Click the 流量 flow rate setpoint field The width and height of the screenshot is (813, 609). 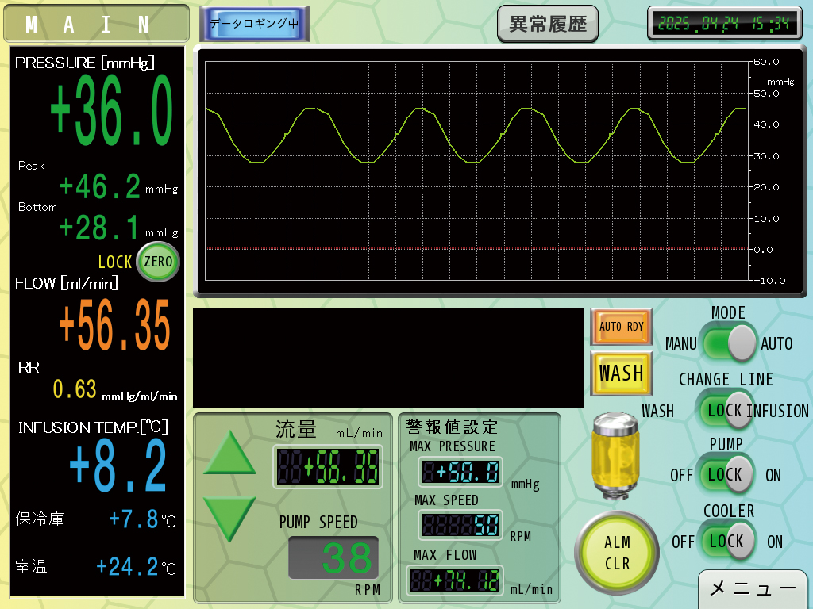click(328, 466)
